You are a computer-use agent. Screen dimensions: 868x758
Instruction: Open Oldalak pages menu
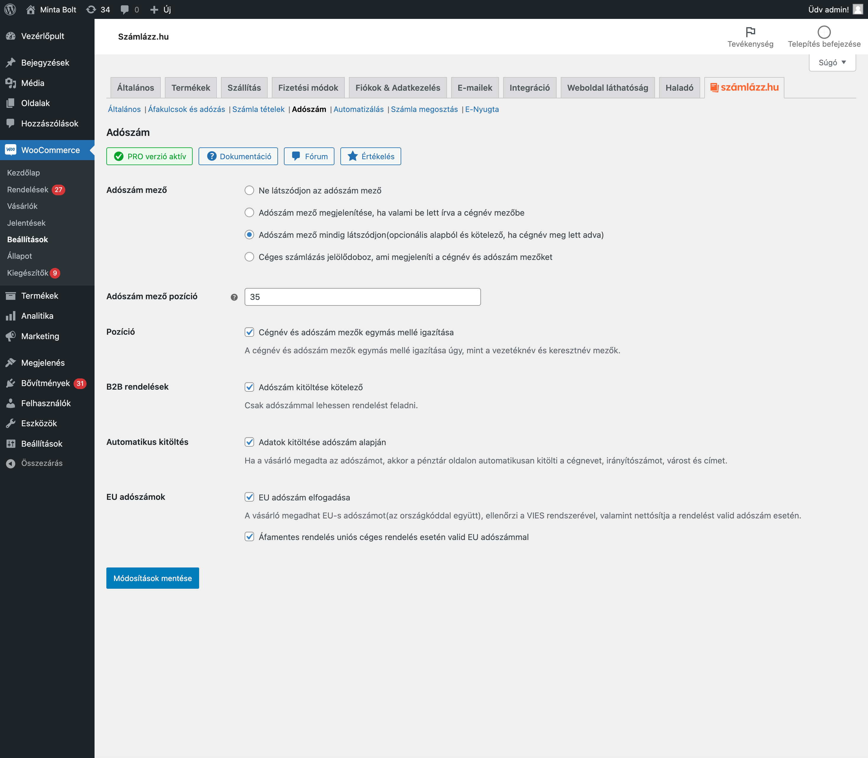(x=47, y=103)
